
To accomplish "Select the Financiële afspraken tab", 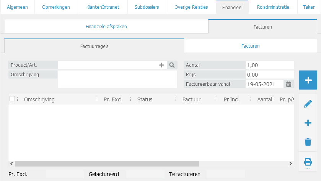I will click(x=106, y=27).
